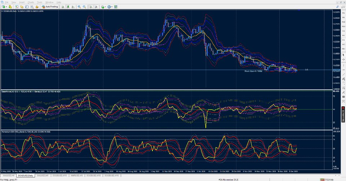Screen dimensions: 346x181
Task: Expand the New Chart dropdown arrow
Action: point(6,7)
